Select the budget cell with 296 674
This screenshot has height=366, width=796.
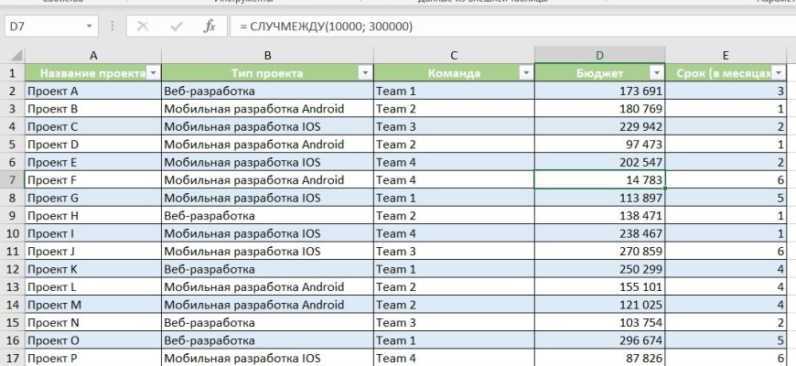click(x=599, y=339)
